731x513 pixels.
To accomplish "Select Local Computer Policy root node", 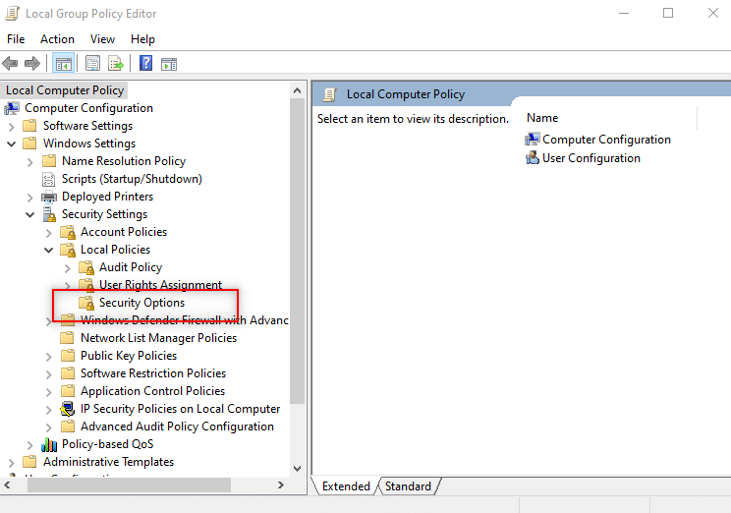I will 65,90.
